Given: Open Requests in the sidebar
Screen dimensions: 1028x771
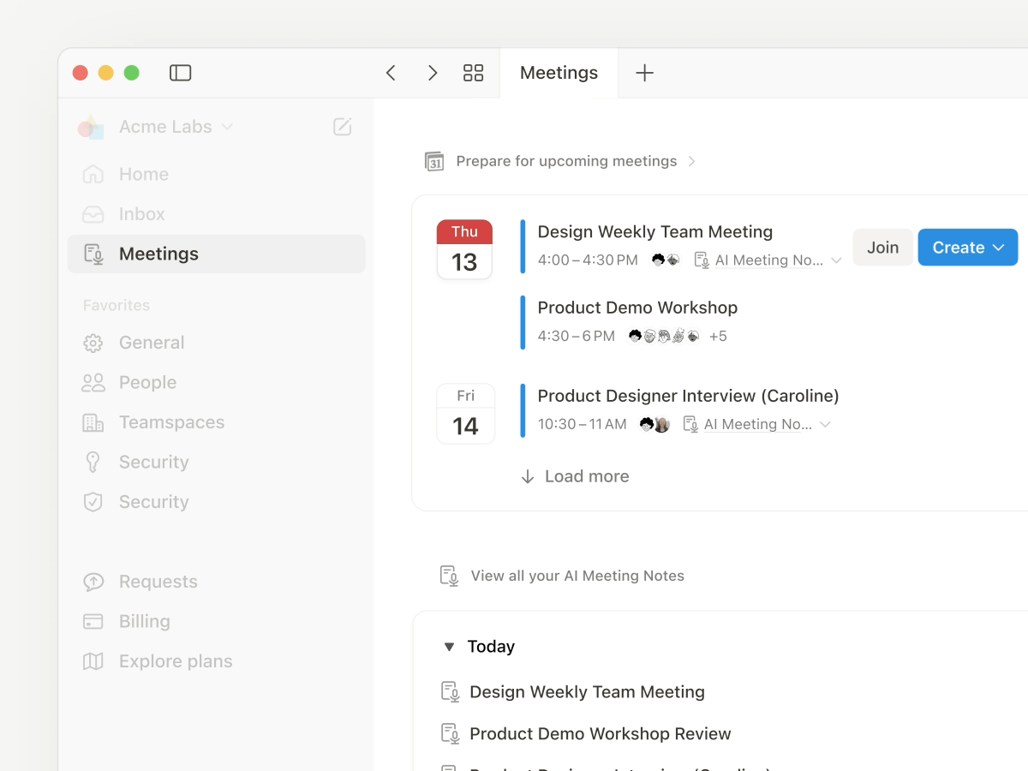Looking at the screenshot, I should click(158, 581).
